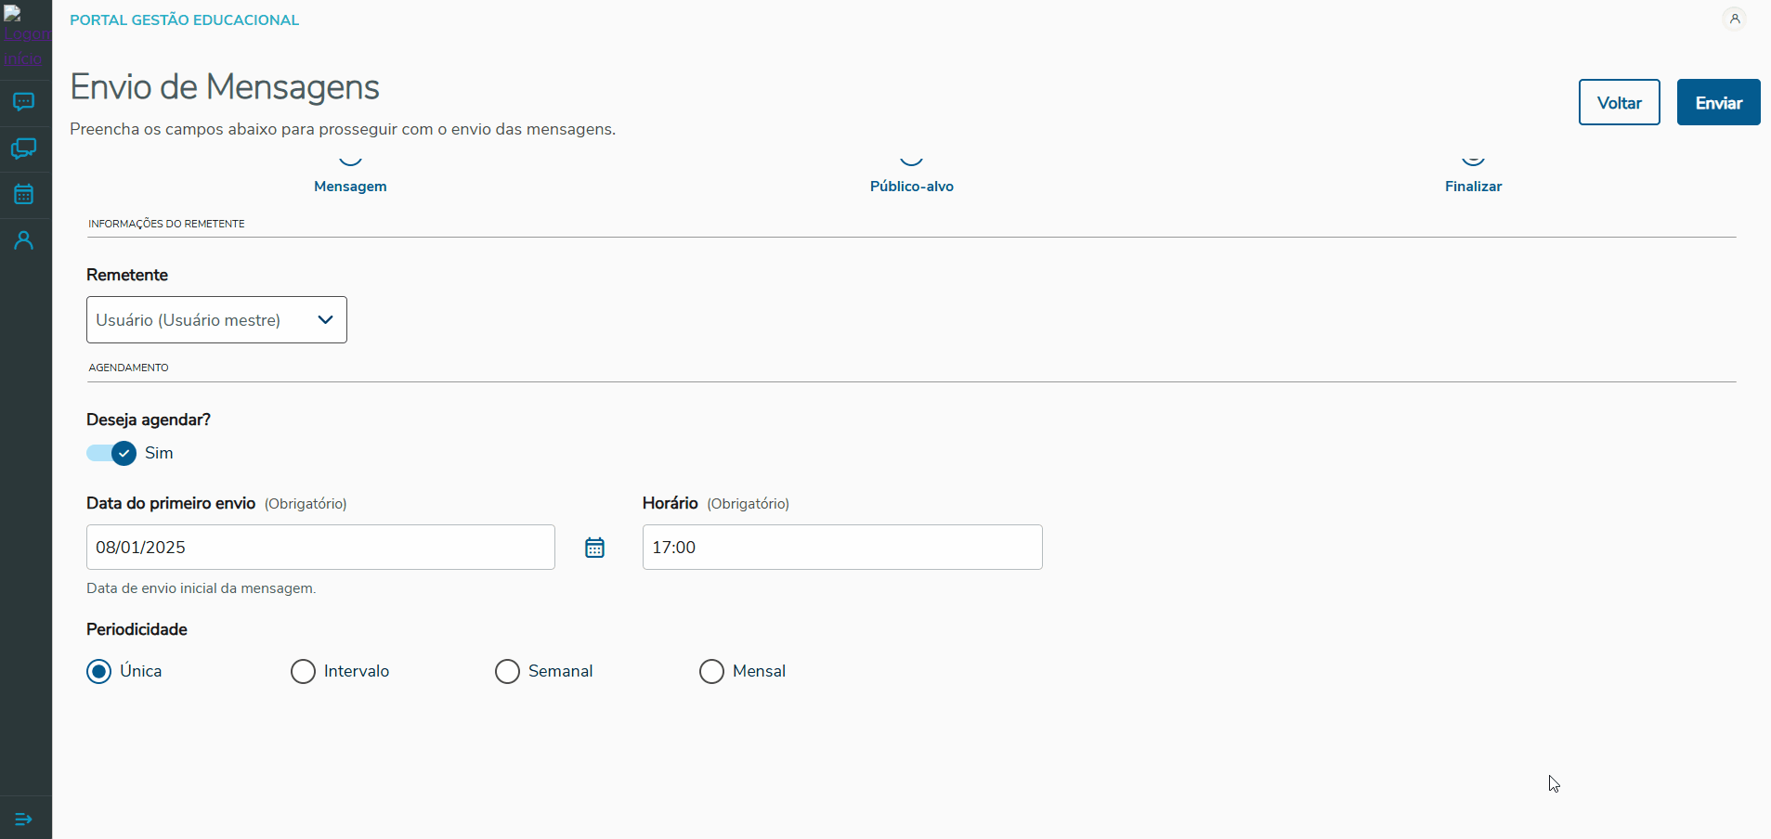This screenshot has height=839, width=1771.
Task: Open date picker calendar icon
Action: pos(594,548)
